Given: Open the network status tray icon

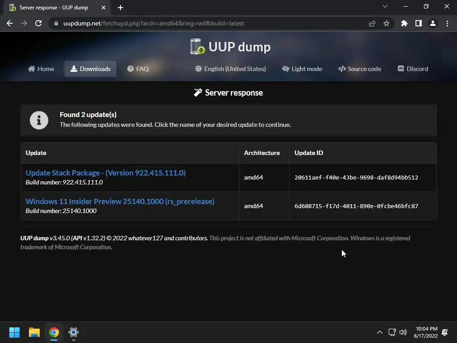Looking at the screenshot, I should (392, 332).
